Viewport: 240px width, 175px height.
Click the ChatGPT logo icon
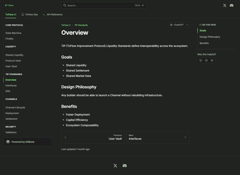pyautogui.click(x=171, y=25)
